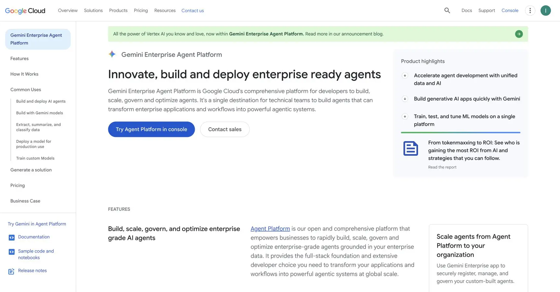Open the Products menu
This screenshot has width=560, height=292.
tap(118, 10)
